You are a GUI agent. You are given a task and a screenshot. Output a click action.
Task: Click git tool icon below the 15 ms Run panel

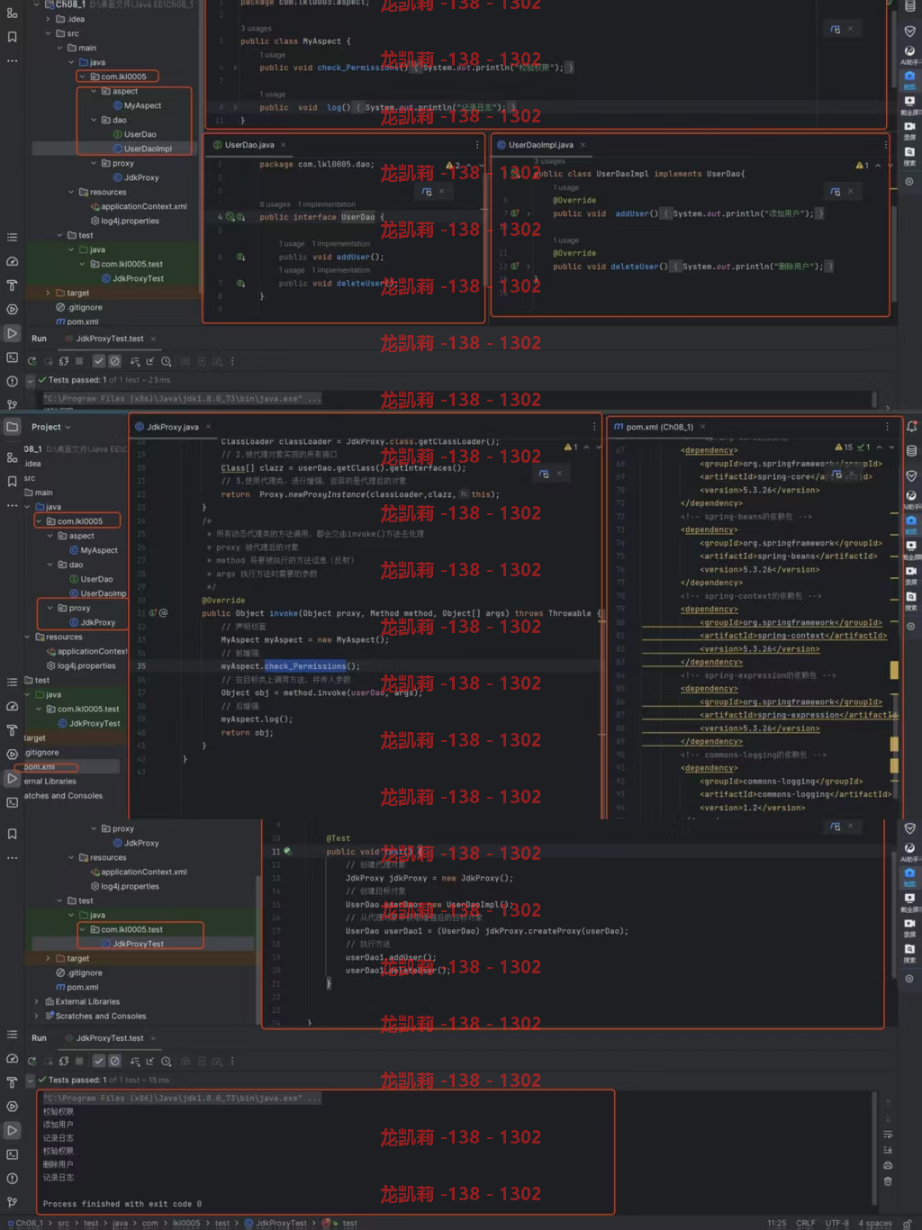12,1202
